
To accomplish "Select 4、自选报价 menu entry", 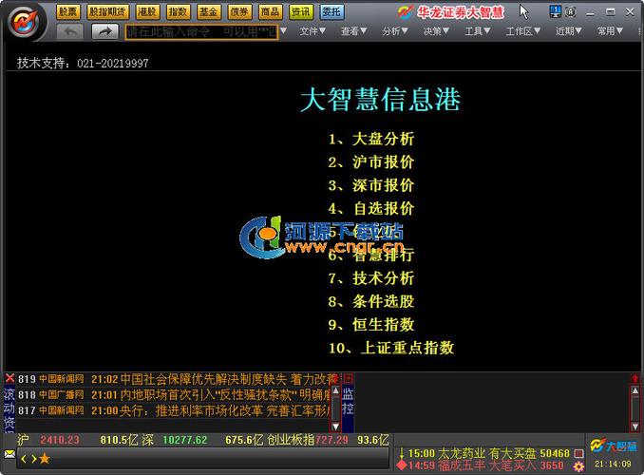I will pos(370,208).
